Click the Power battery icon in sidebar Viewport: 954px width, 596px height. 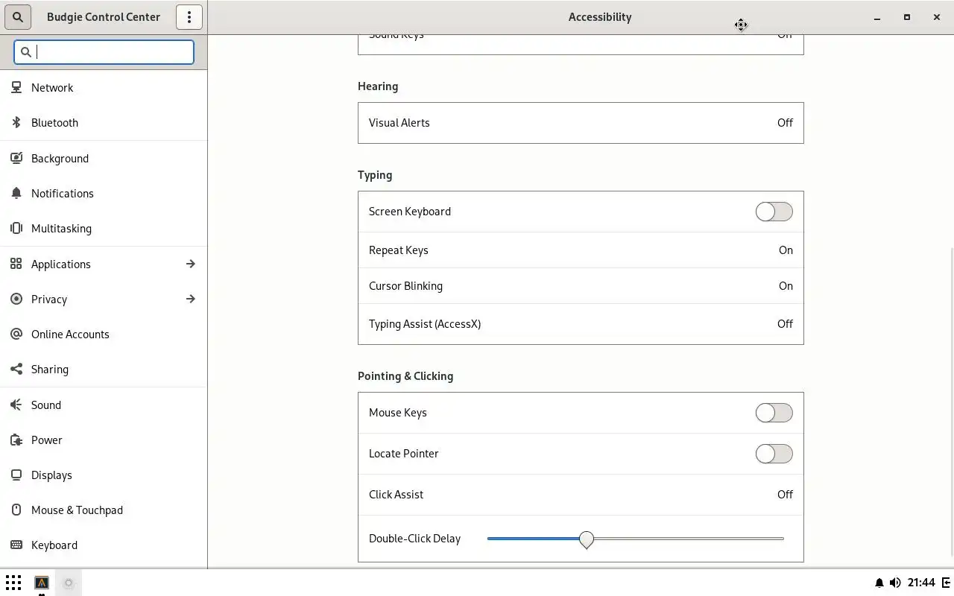16,440
